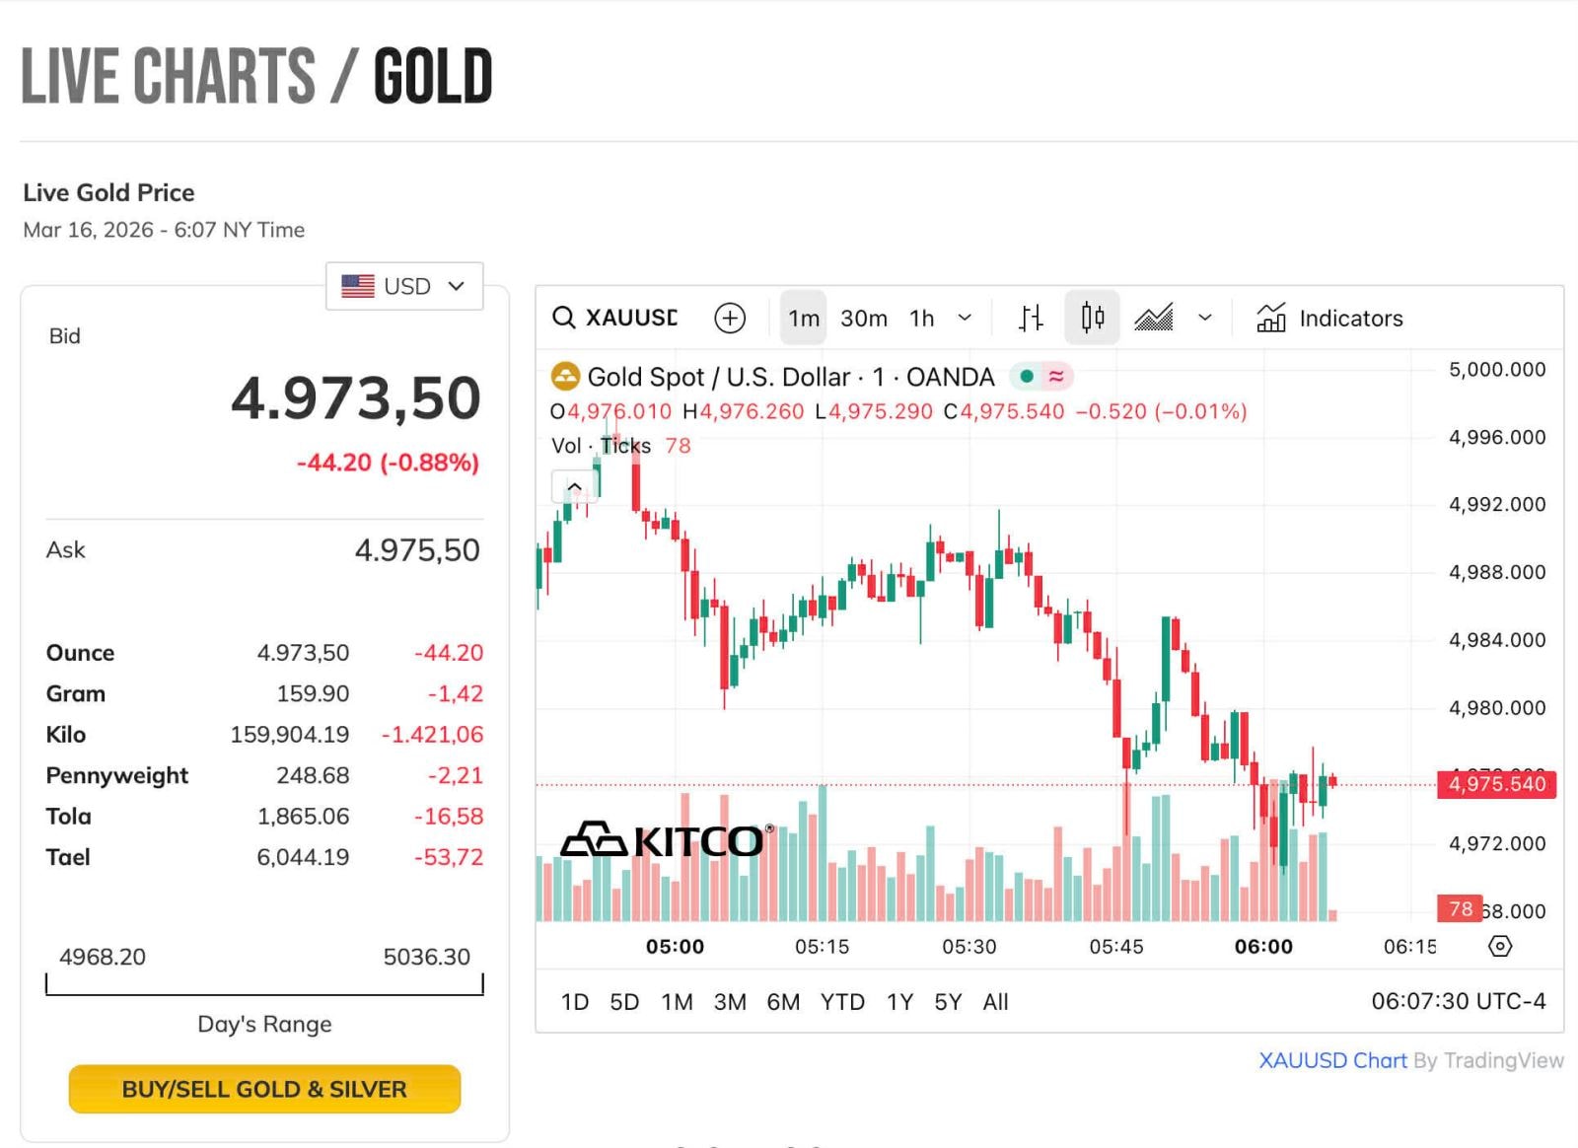Select the bars chart style icon
This screenshot has height=1148, width=1578.
[1031, 318]
